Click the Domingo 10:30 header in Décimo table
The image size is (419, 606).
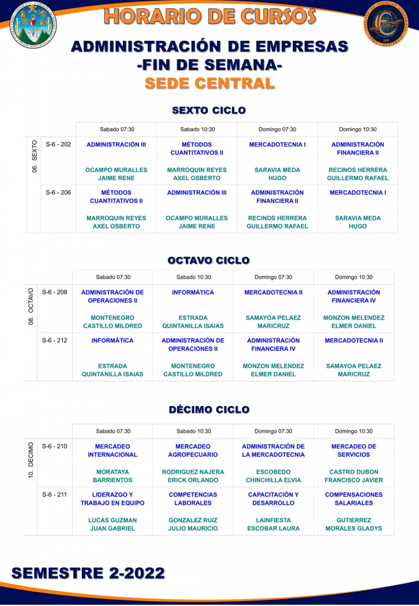coord(354,431)
